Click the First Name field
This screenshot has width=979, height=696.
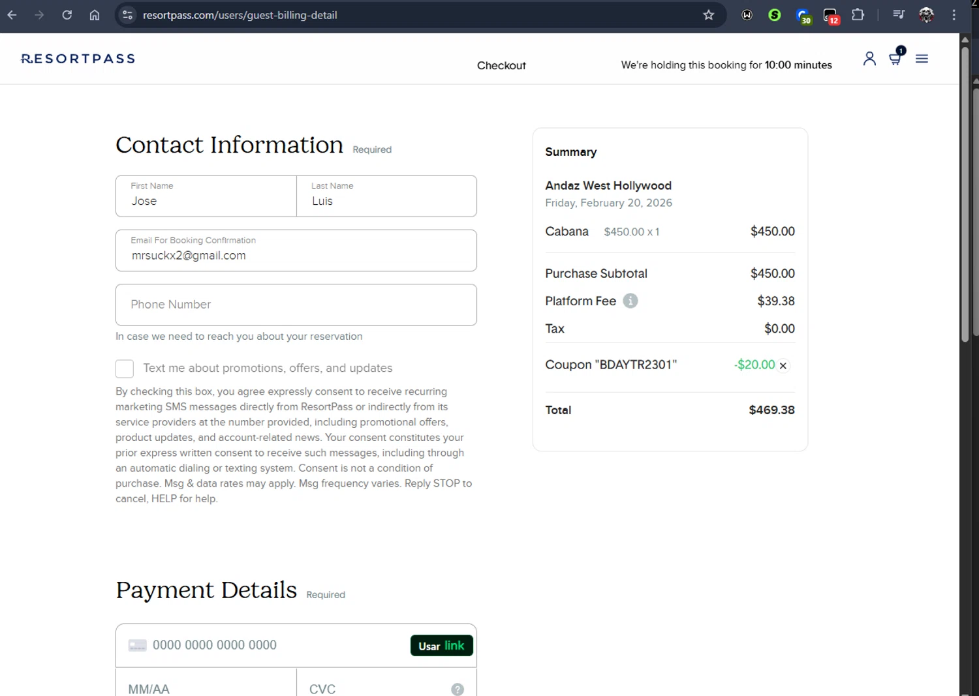(206, 196)
